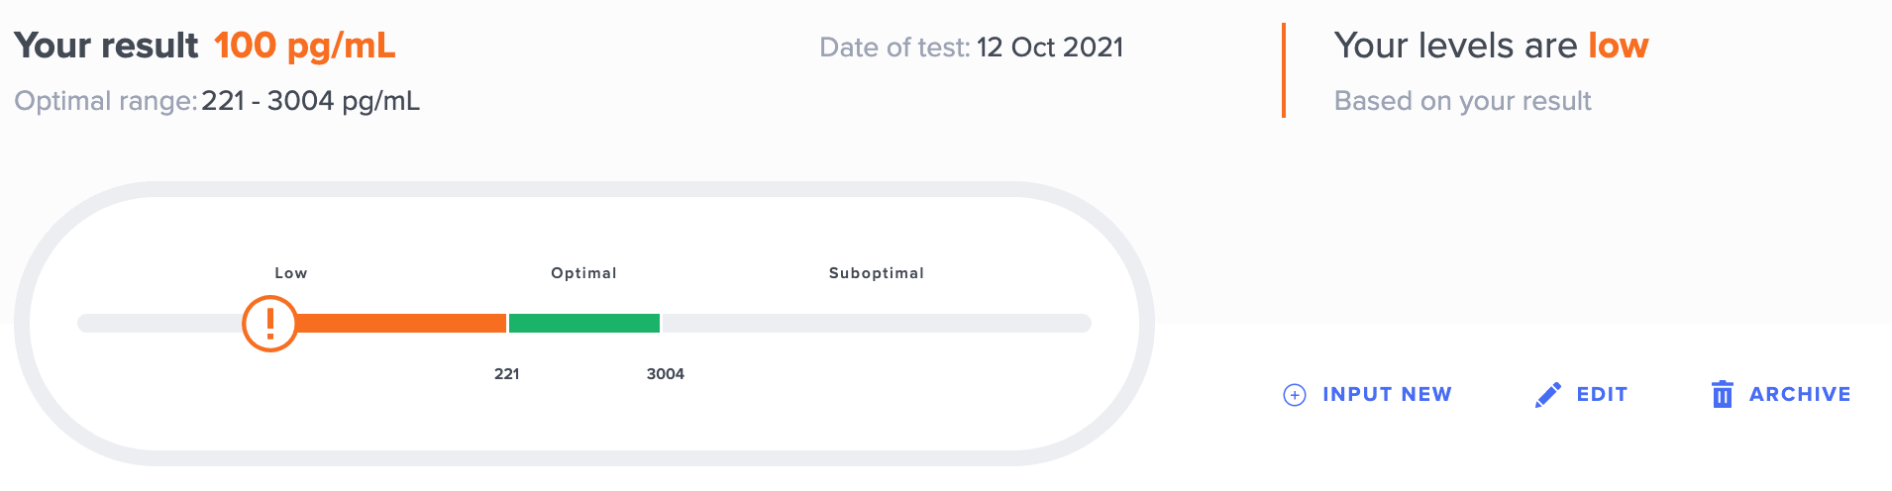Viewport: 1892px width, 491px height.
Task: Click the 221 lower bound tick label
Action: 506,374
